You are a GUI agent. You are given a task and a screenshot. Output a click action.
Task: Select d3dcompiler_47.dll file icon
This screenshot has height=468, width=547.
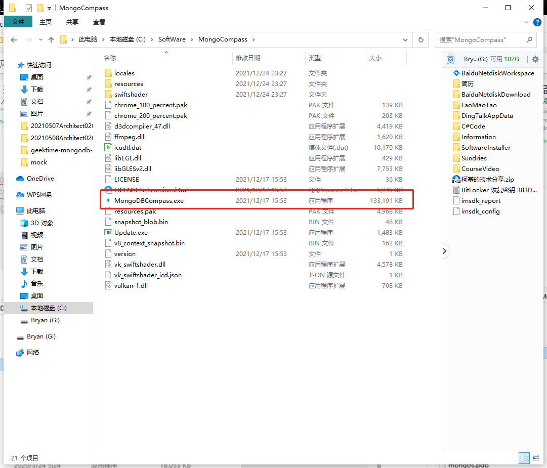(108, 126)
